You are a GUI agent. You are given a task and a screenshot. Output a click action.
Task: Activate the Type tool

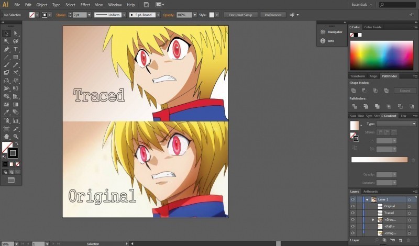16,49
